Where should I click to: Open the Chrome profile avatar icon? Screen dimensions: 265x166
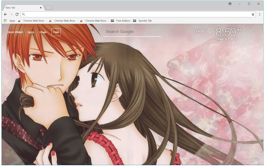point(230,4)
